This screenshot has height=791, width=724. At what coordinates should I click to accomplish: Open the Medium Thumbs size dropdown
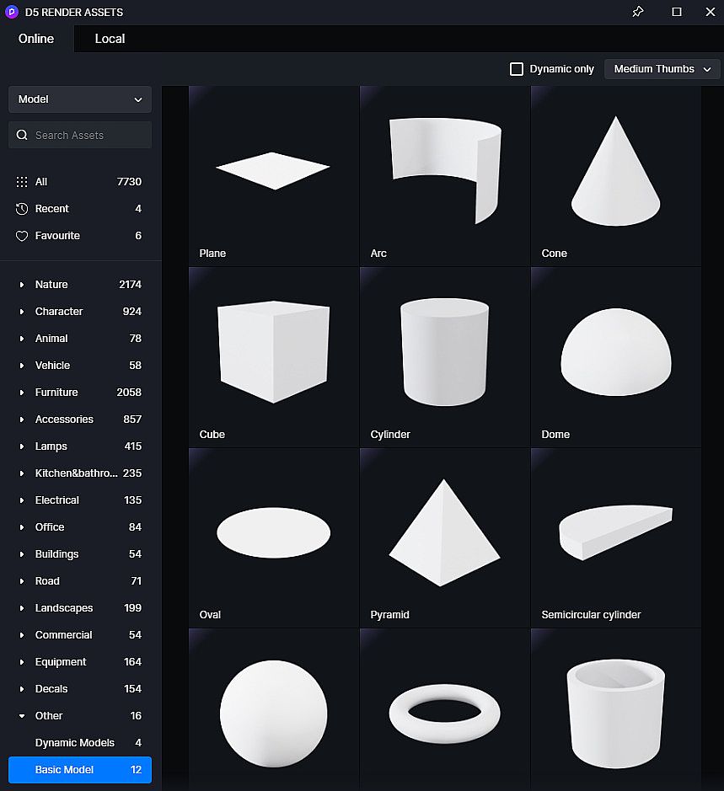pyautogui.click(x=662, y=69)
